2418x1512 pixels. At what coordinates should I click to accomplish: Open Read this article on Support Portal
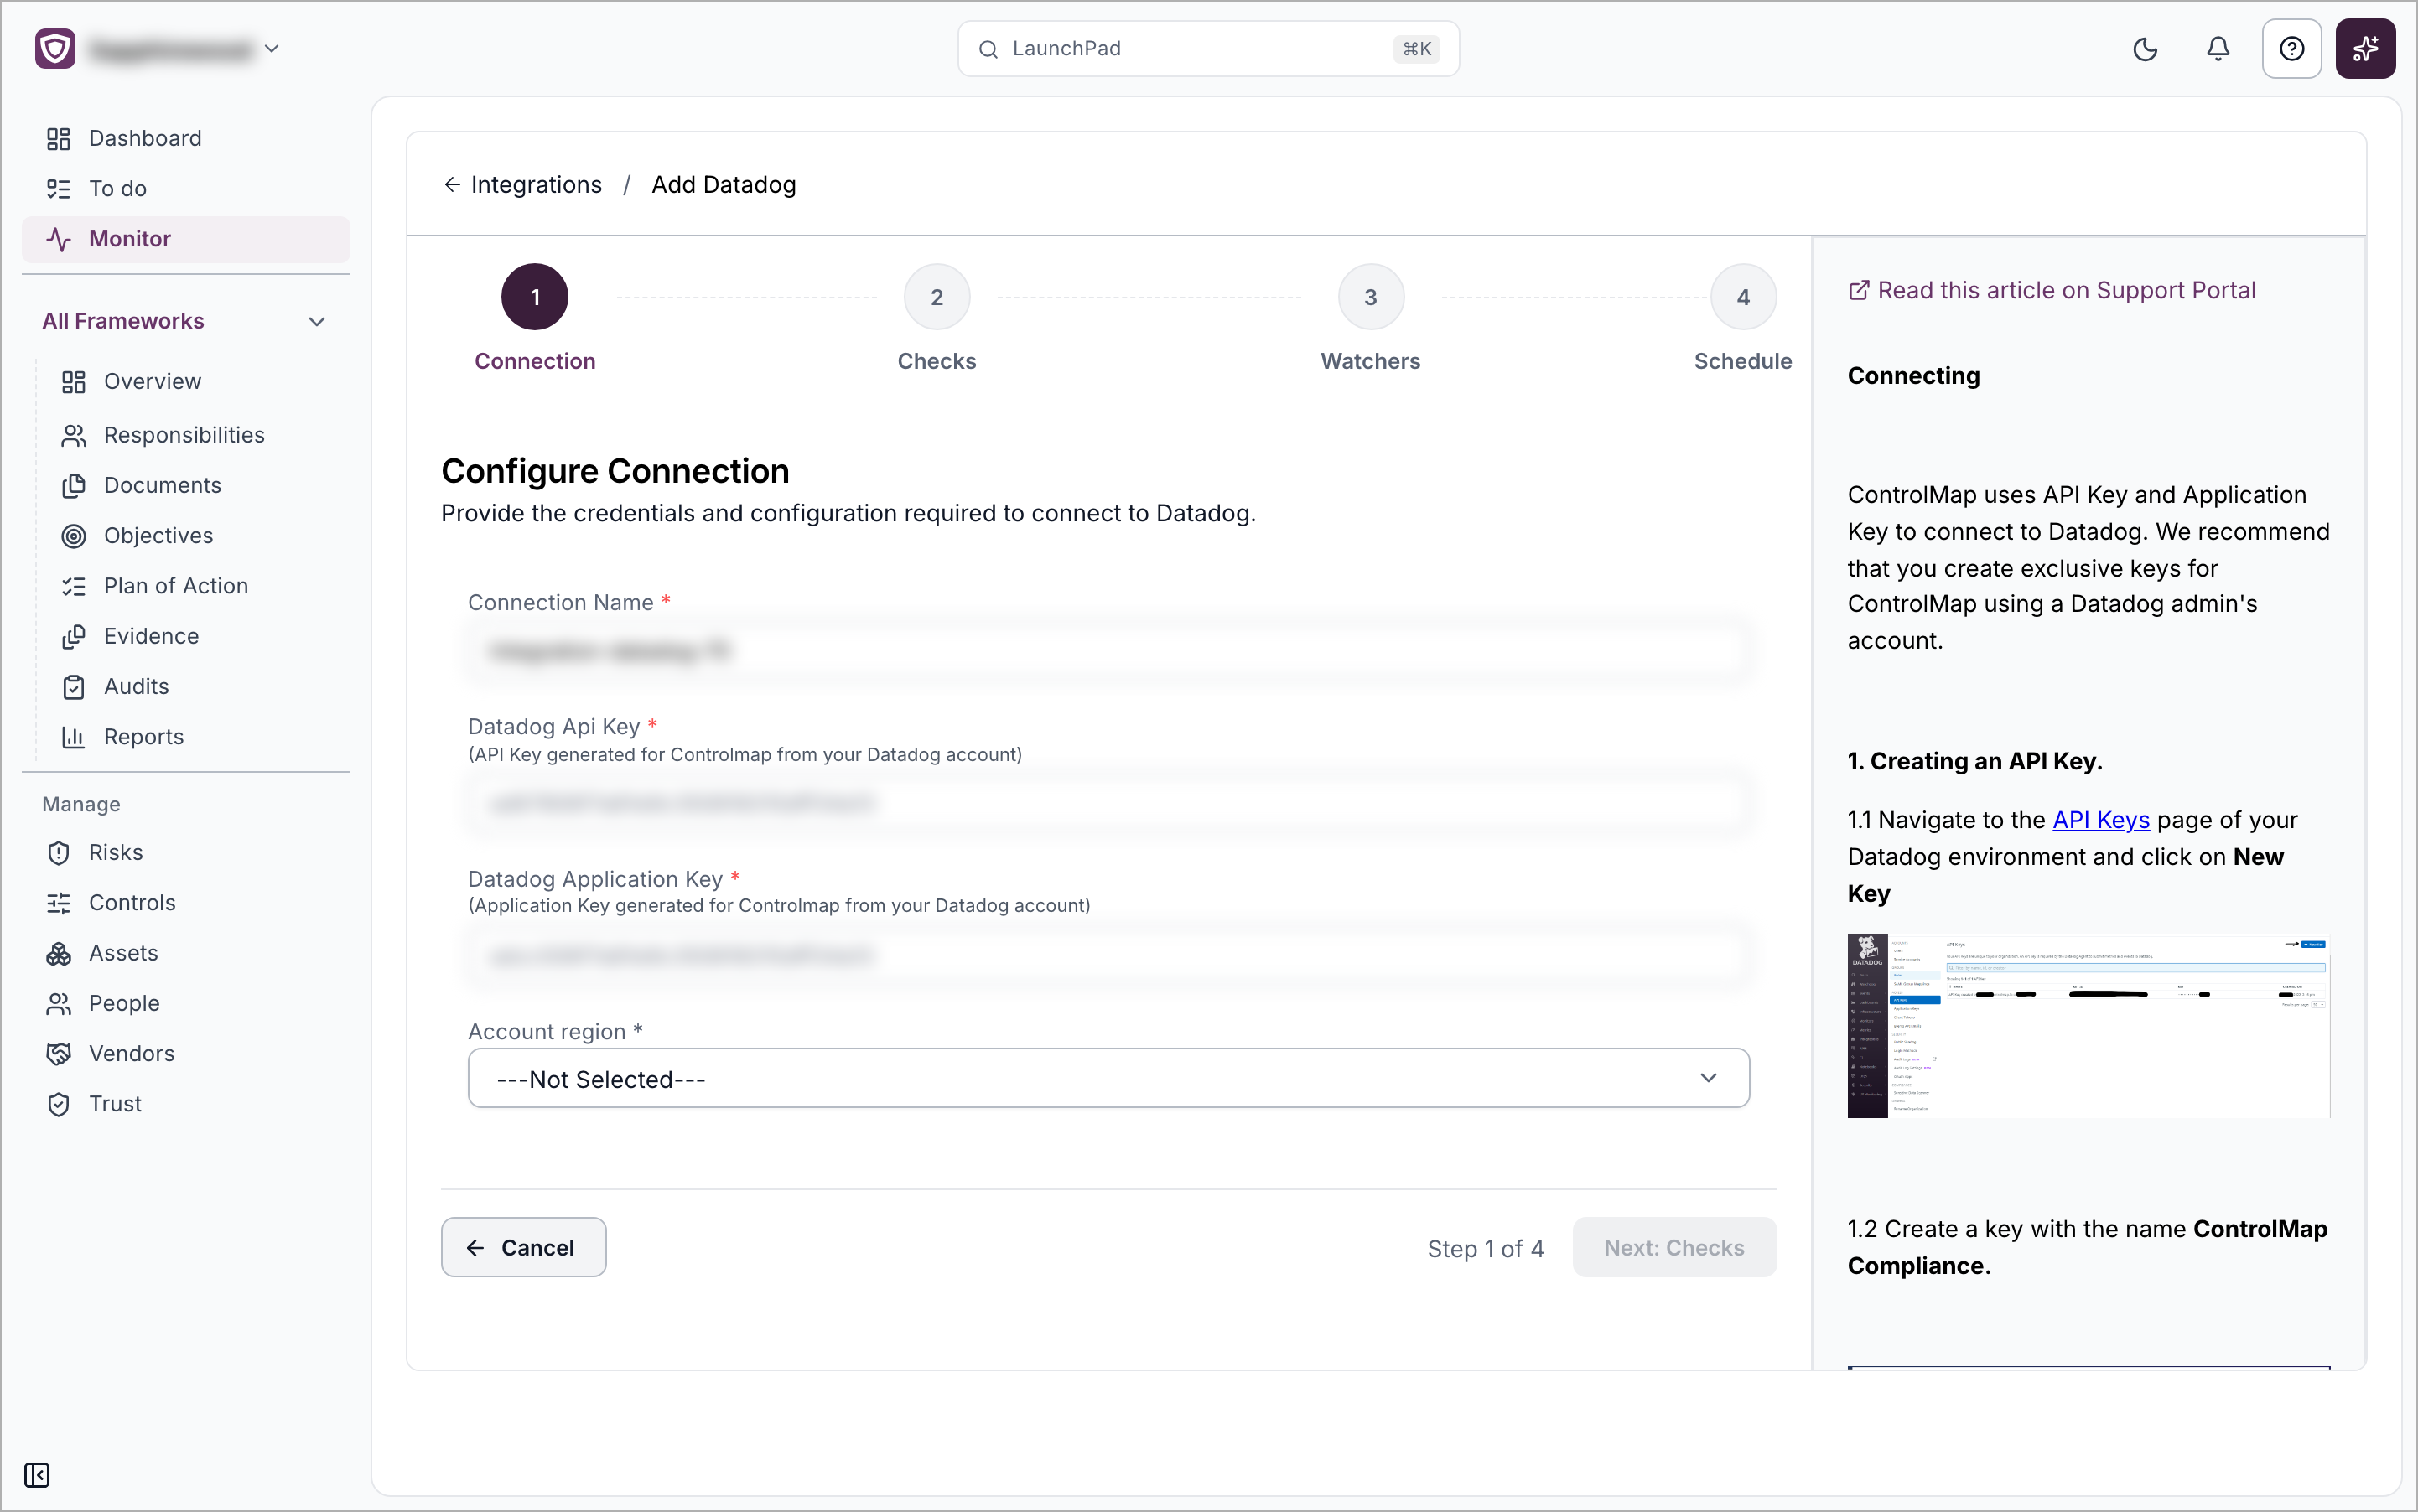click(x=2051, y=290)
